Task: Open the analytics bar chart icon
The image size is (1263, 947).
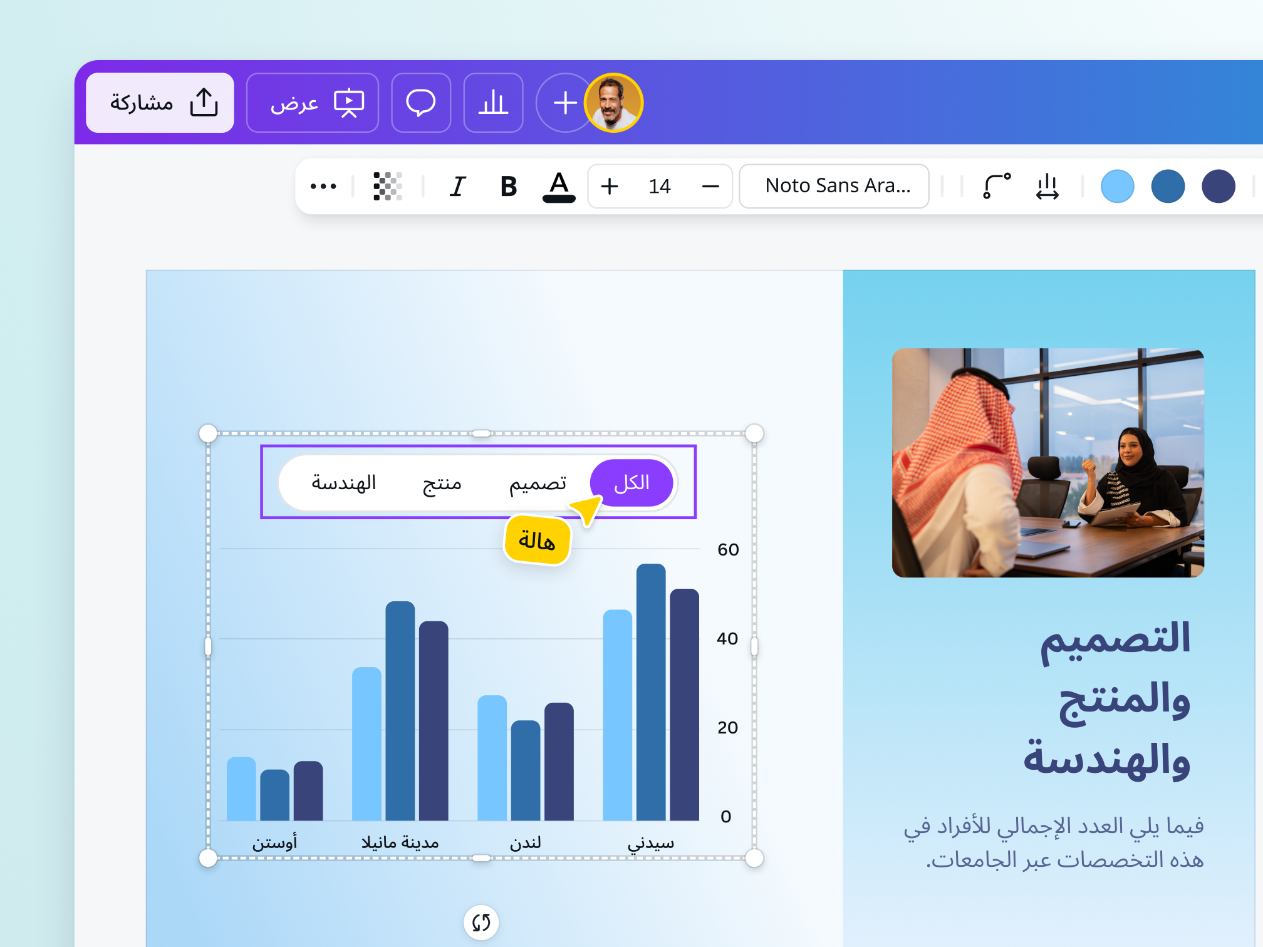Action: pos(493,103)
